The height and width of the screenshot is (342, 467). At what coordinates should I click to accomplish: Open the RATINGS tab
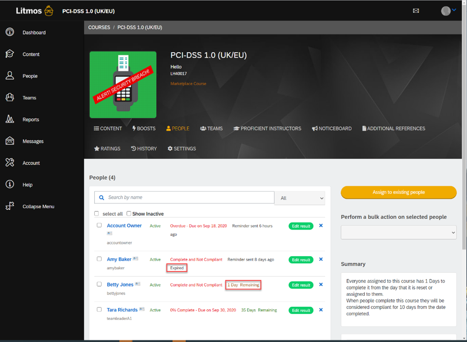tap(107, 148)
